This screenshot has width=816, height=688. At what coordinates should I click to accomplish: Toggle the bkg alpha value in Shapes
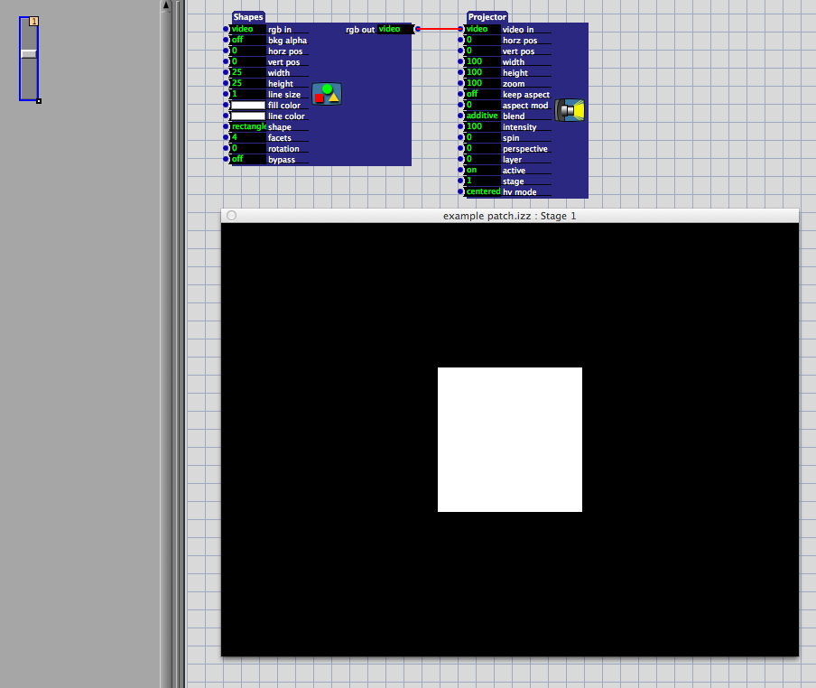coord(247,41)
